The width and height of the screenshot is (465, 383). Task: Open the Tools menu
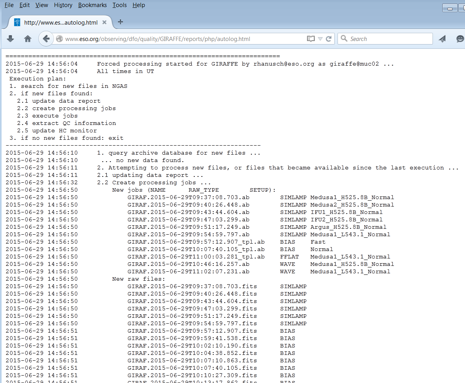click(119, 5)
